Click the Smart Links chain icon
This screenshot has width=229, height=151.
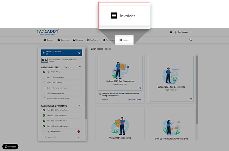pyautogui.click(x=100, y=94)
